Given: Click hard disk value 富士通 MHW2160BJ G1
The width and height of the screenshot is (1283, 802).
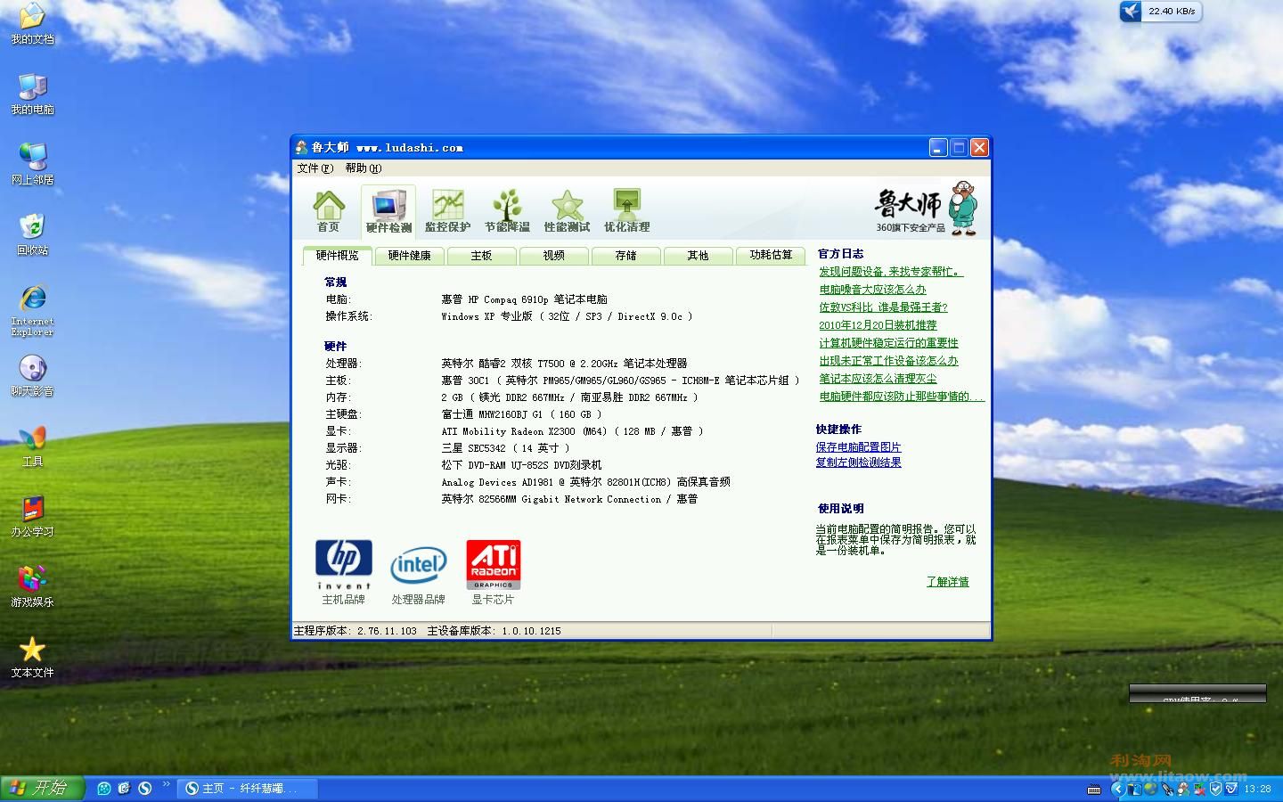Looking at the screenshot, I should (521, 414).
